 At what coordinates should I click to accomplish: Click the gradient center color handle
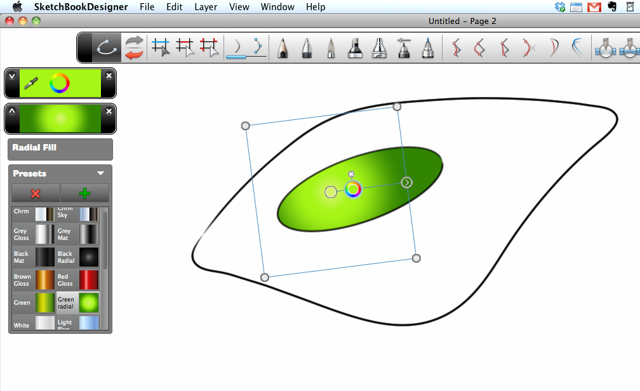(x=353, y=189)
